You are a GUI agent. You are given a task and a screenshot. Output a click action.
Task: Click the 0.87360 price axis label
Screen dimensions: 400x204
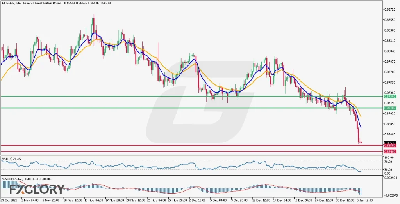[x=391, y=93]
